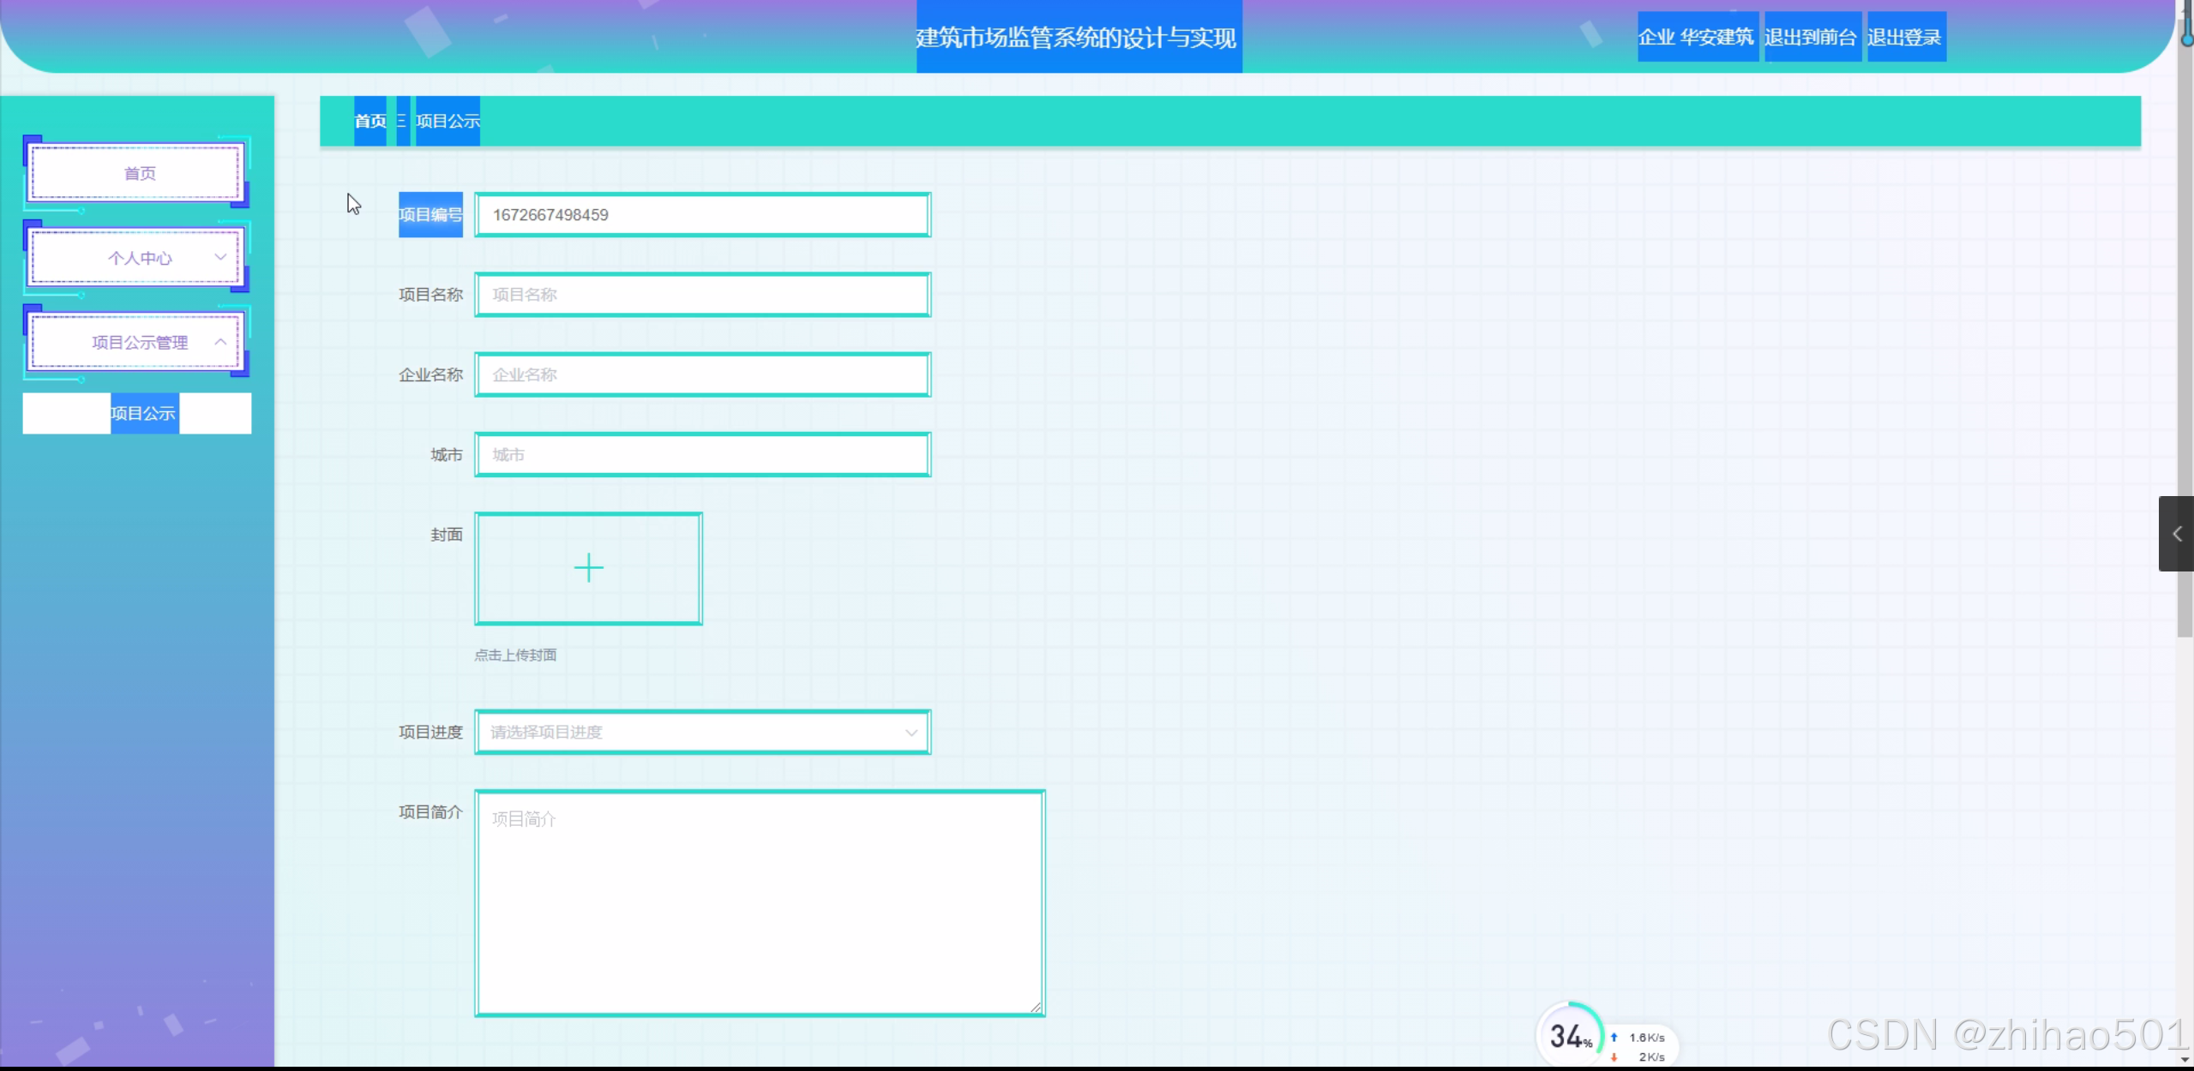Focus the 企业名称 input field
Screen dimensions: 2194x1071
[702, 375]
